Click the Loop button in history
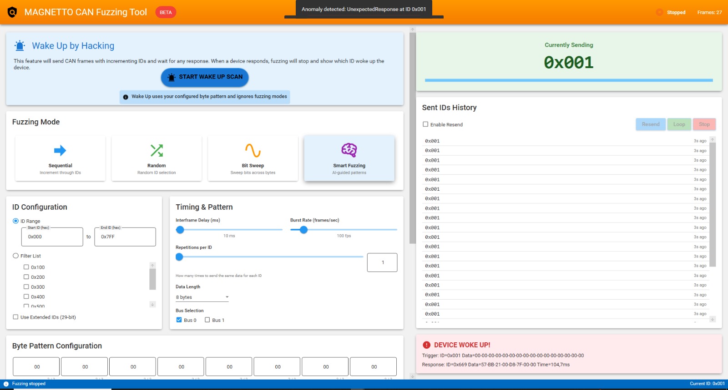 (x=679, y=124)
